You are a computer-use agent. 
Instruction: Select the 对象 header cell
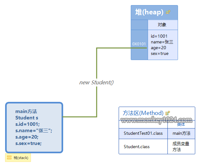click(163, 25)
